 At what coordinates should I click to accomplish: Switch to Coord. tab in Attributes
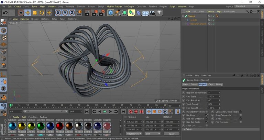point(194,84)
